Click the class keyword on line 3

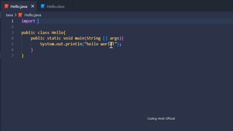tap(43, 33)
